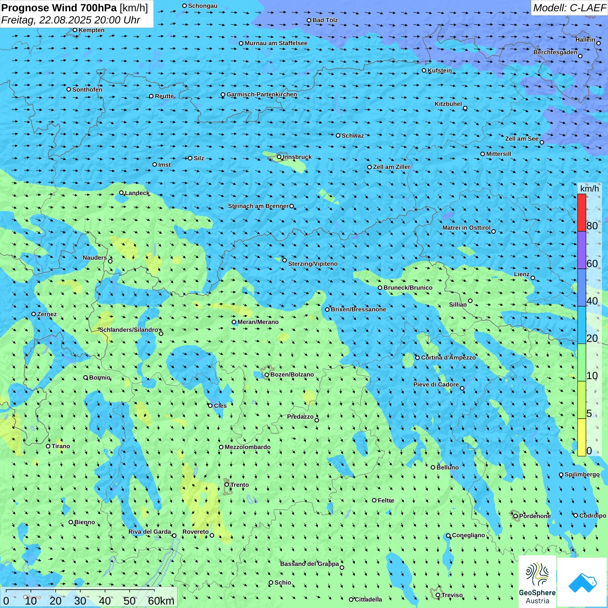This screenshot has width=608, height=608.
Task: Click the Garmisch-Partenkirchen label
Action: 262,94
